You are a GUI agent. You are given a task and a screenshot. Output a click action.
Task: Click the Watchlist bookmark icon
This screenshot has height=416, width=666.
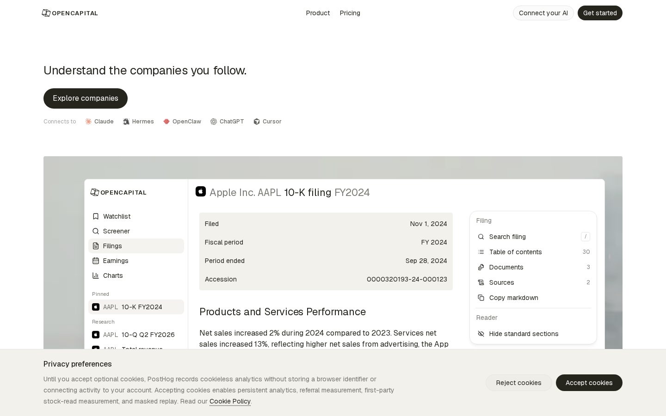(x=96, y=216)
